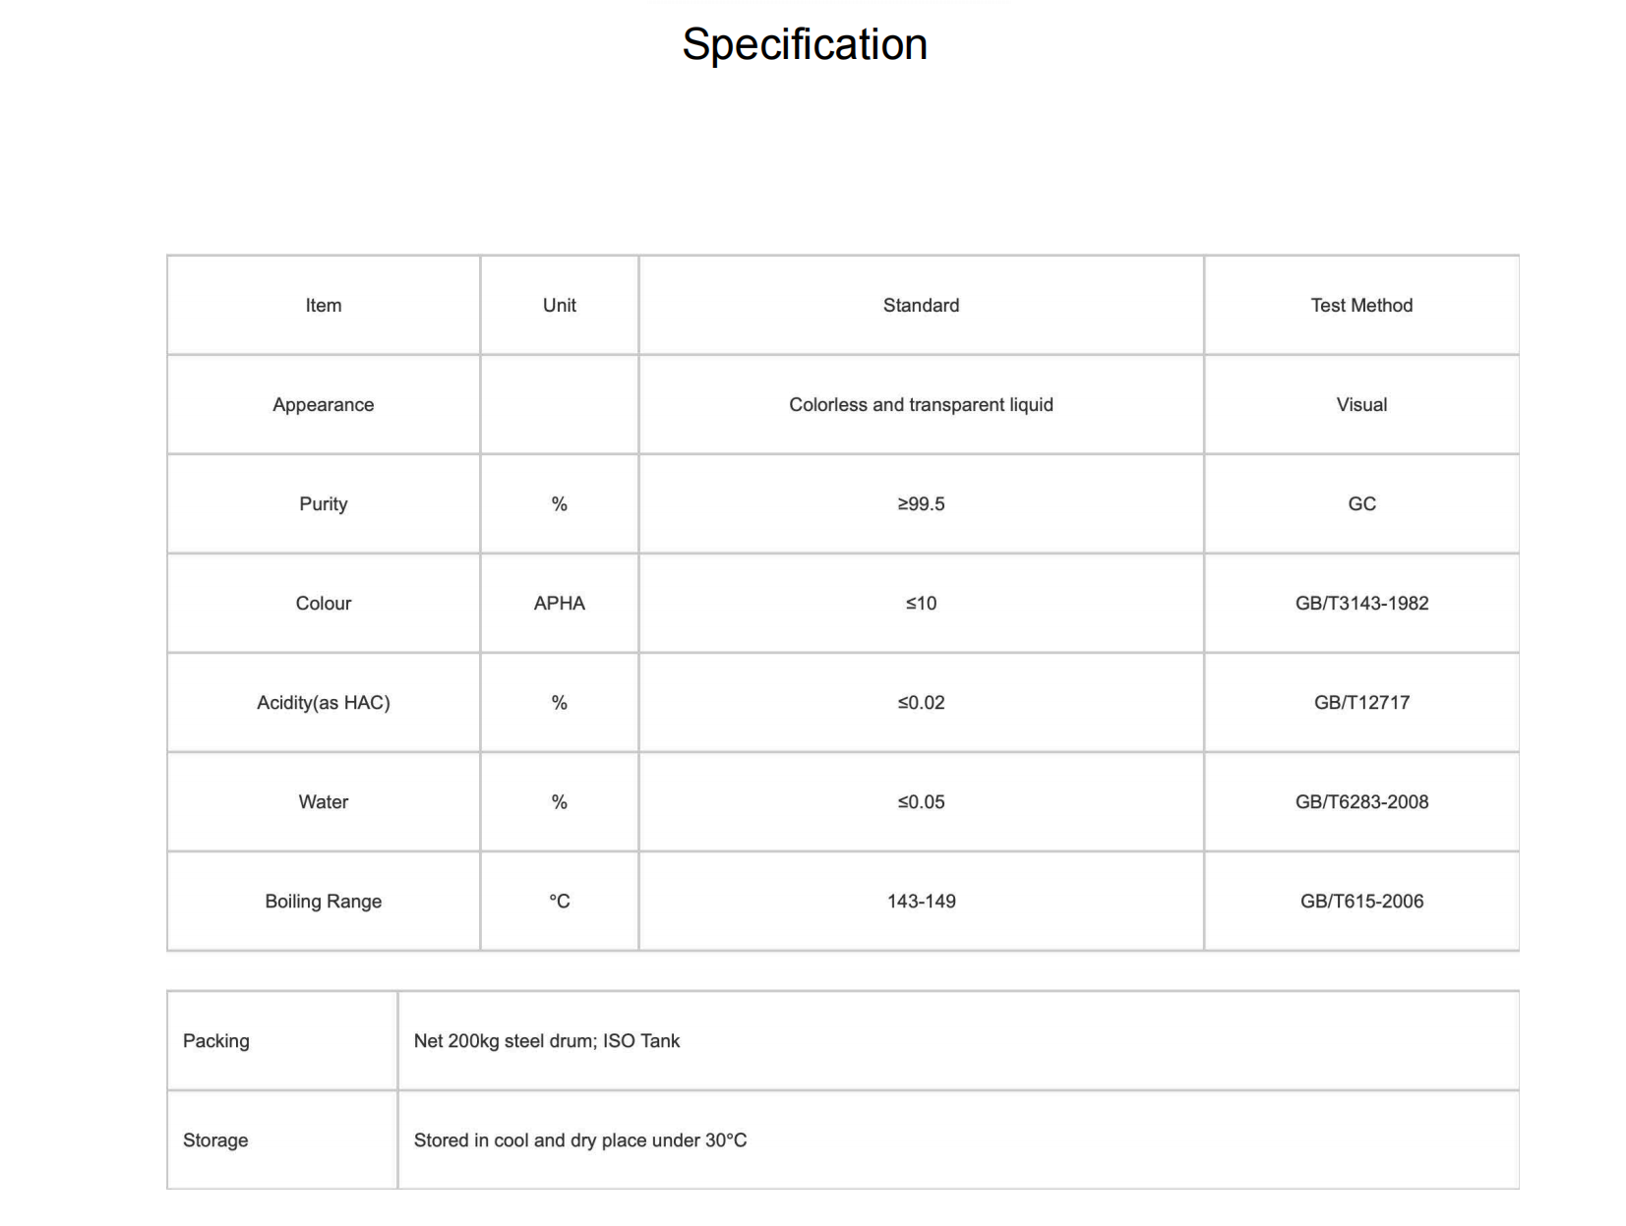Viewport: 1626px width, 1226px height.
Task: Click the 143-149 boiling range value
Action: [921, 902]
